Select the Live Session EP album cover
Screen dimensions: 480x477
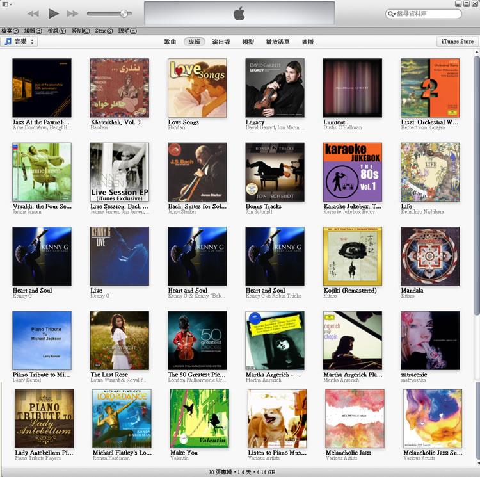pos(120,172)
